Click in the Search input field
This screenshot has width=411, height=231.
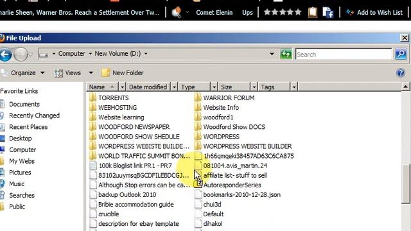click(344, 55)
